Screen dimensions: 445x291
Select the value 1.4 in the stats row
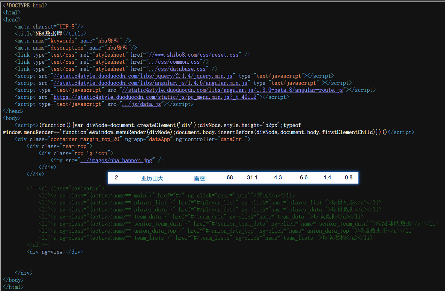[x=327, y=178]
